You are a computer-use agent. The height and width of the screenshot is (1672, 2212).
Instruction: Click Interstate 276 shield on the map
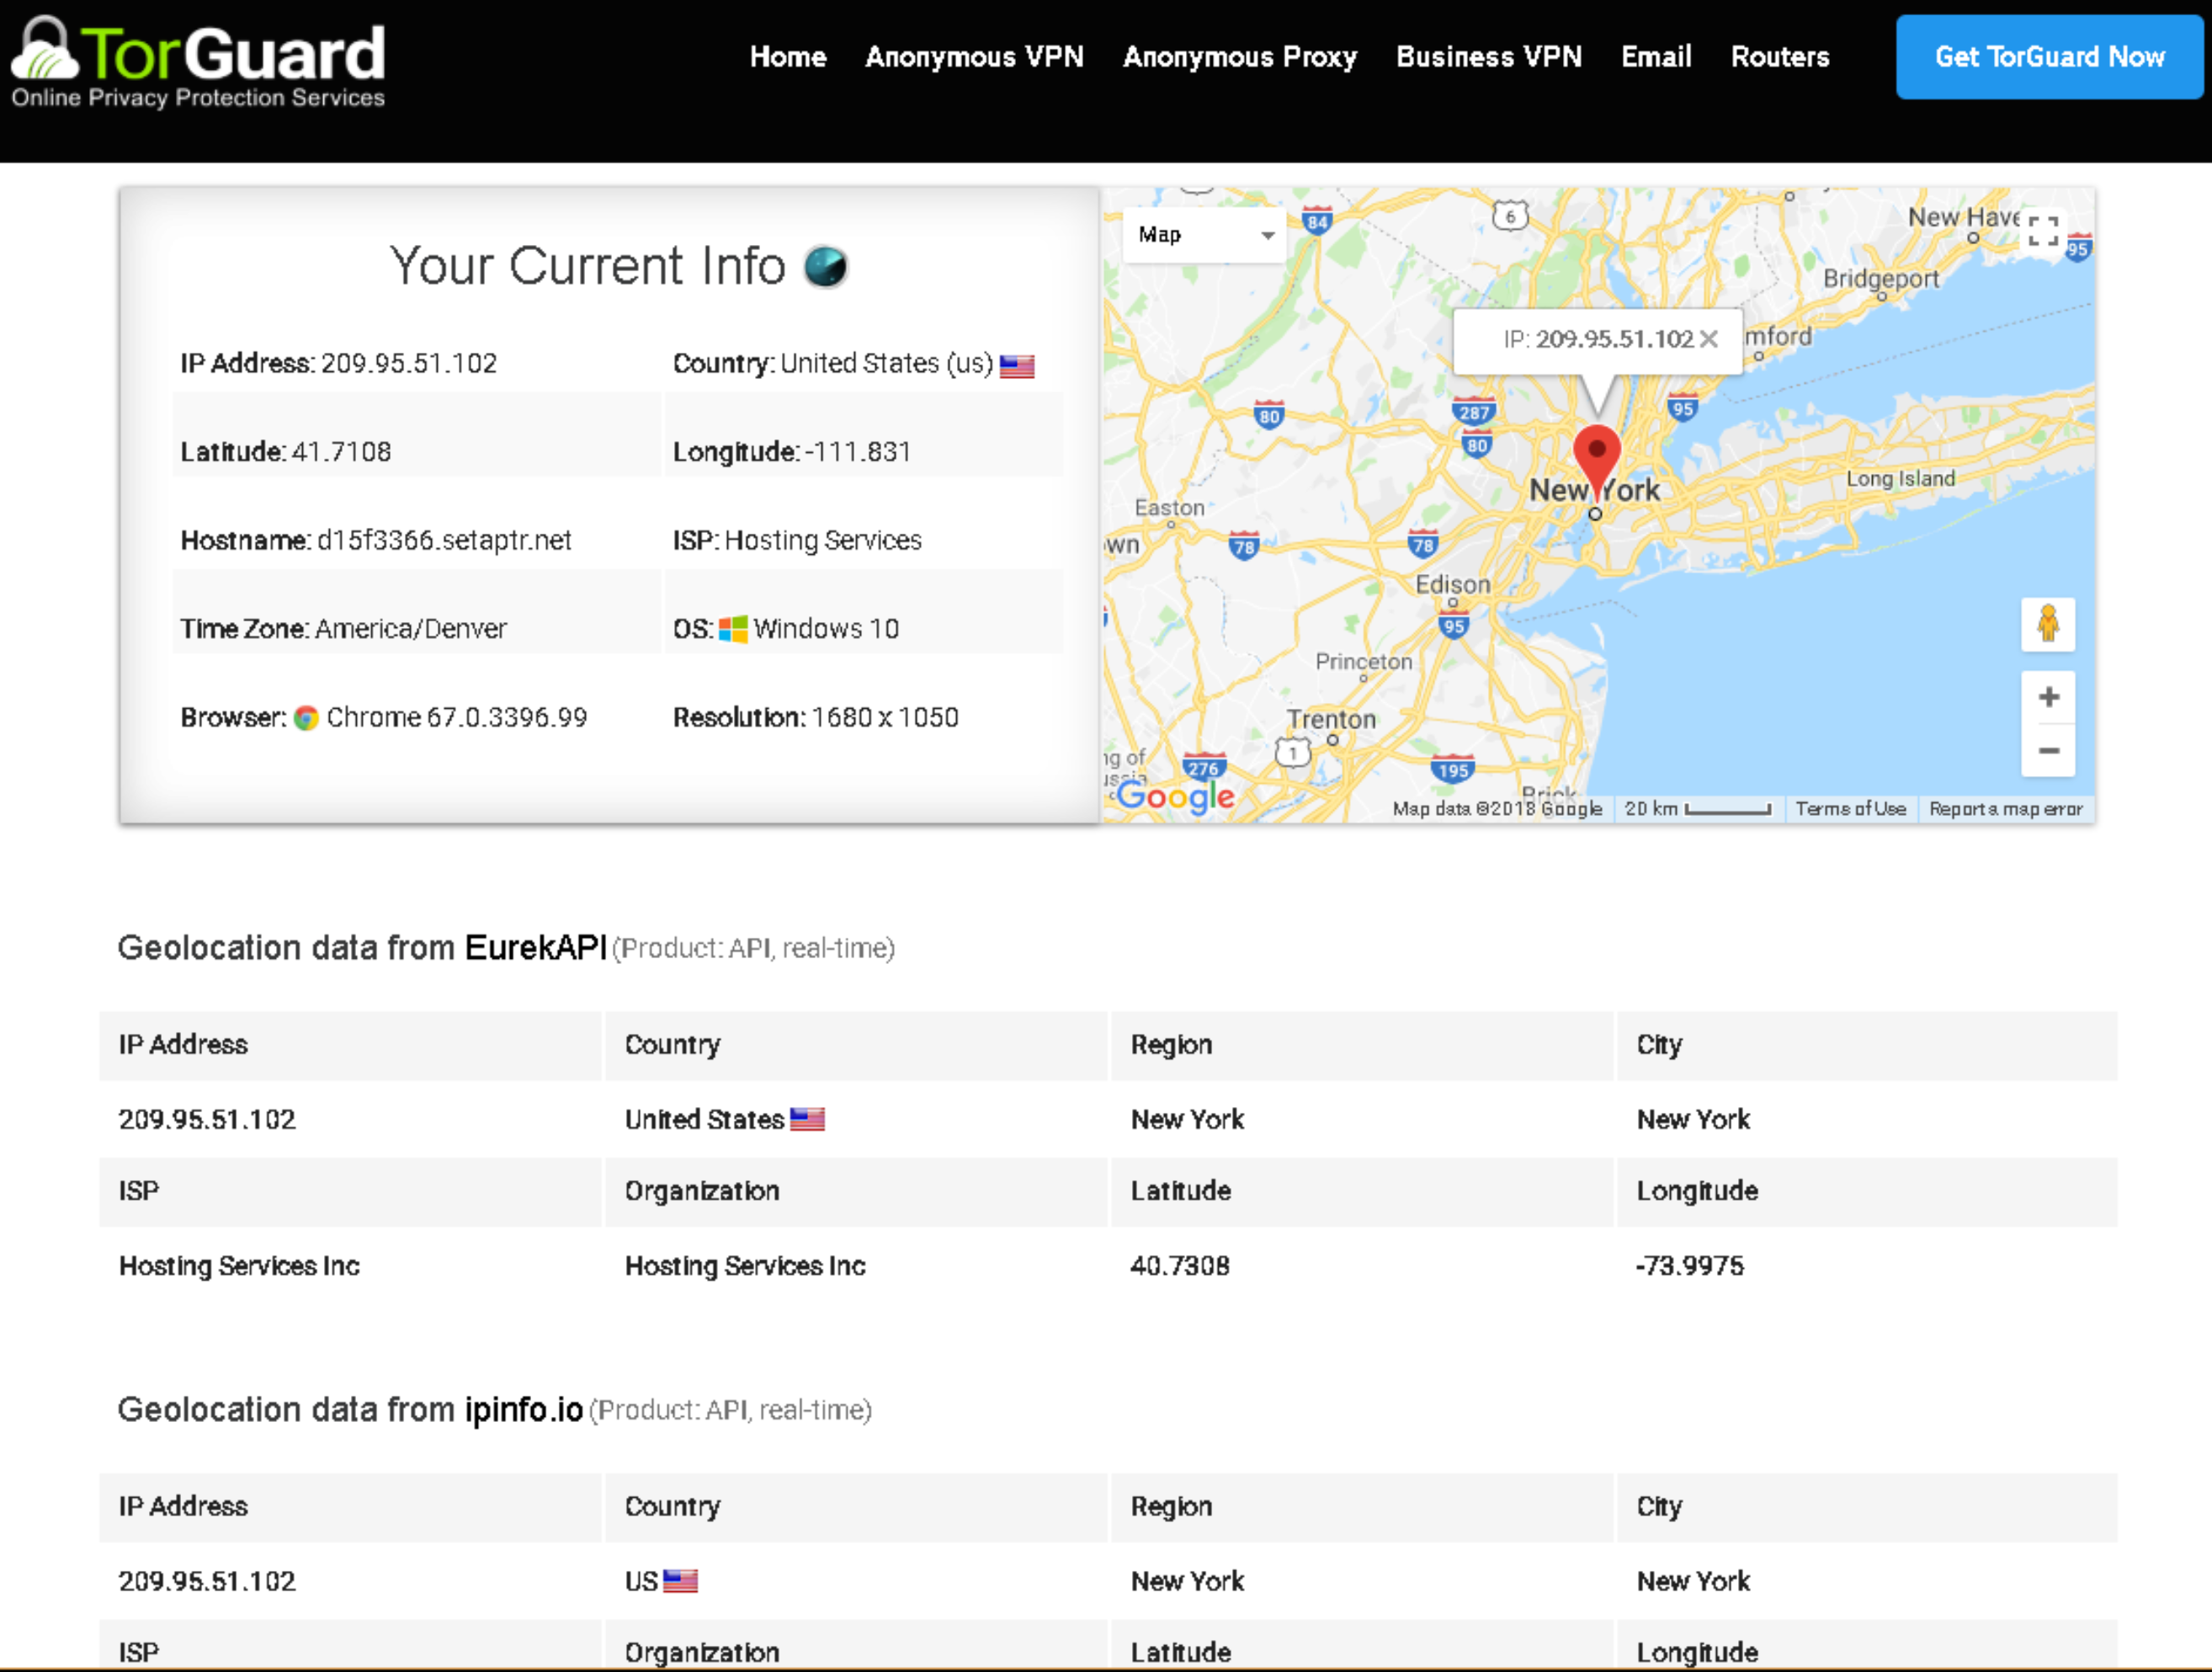1203,768
